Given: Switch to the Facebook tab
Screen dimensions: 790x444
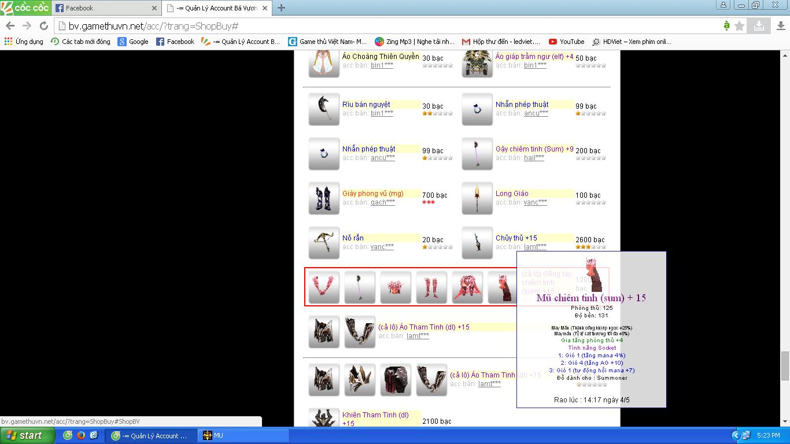Looking at the screenshot, I should [x=106, y=8].
